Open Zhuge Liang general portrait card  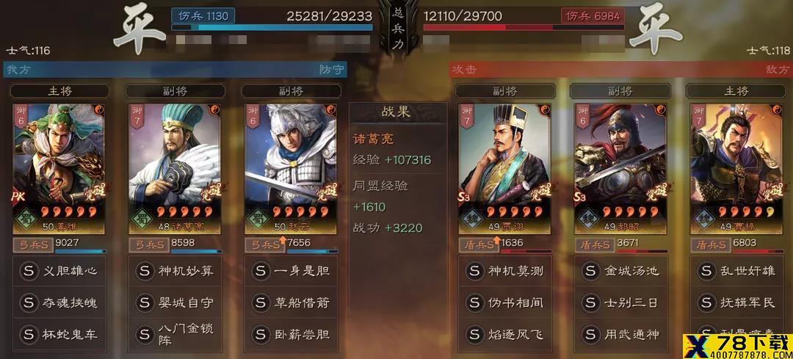[x=175, y=168]
